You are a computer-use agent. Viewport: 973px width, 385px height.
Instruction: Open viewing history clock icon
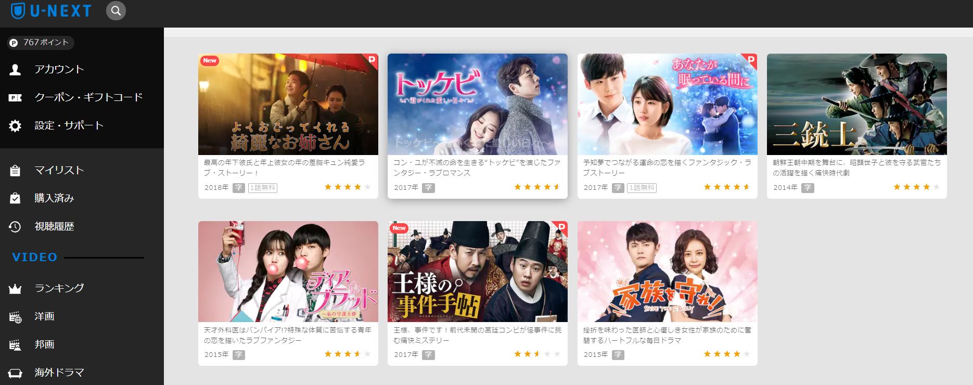click(15, 226)
